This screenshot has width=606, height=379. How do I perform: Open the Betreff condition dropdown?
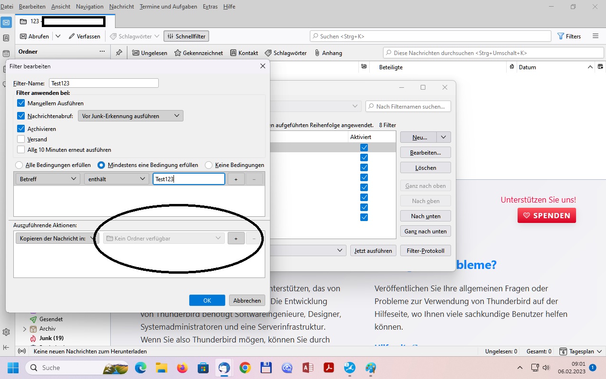point(48,179)
